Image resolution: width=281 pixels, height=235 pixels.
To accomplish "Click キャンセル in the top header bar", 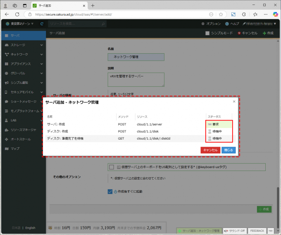I will [x=248, y=33].
